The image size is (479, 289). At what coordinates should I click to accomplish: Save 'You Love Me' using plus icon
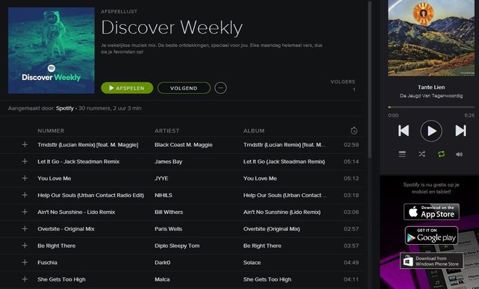point(25,178)
